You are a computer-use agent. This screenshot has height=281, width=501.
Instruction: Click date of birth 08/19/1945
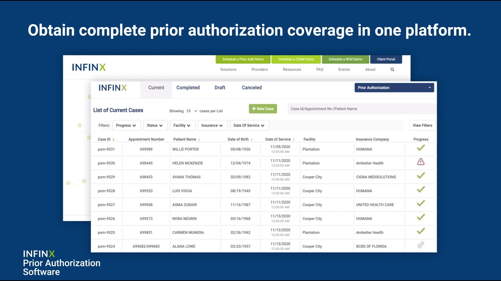pyautogui.click(x=240, y=191)
